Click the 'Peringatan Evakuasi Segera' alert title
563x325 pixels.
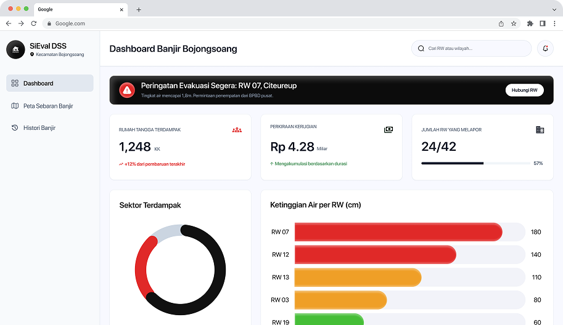[219, 86]
